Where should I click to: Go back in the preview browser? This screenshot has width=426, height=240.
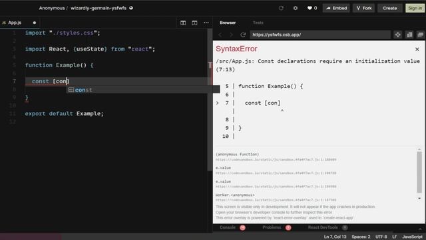tap(220, 35)
